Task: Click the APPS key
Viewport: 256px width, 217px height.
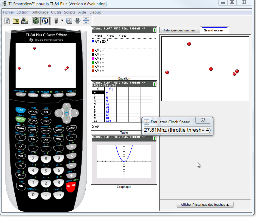Action: tap(33, 130)
